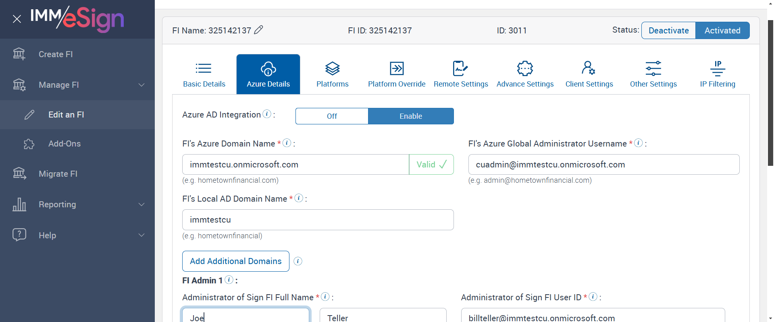Screen dimensions: 774x322
Task: Show info for FI's Local AD Domain Name
Action: [299, 198]
